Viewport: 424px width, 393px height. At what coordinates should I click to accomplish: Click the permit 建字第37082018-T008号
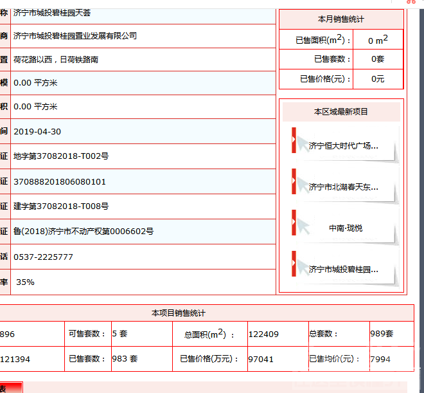click(61, 206)
